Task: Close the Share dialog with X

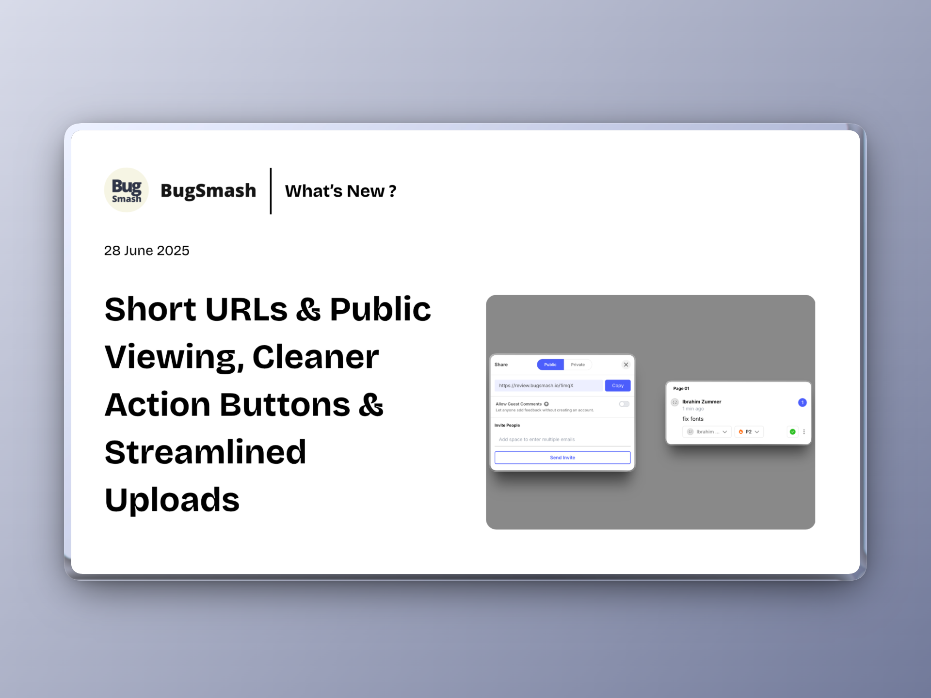Action: pos(626,365)
